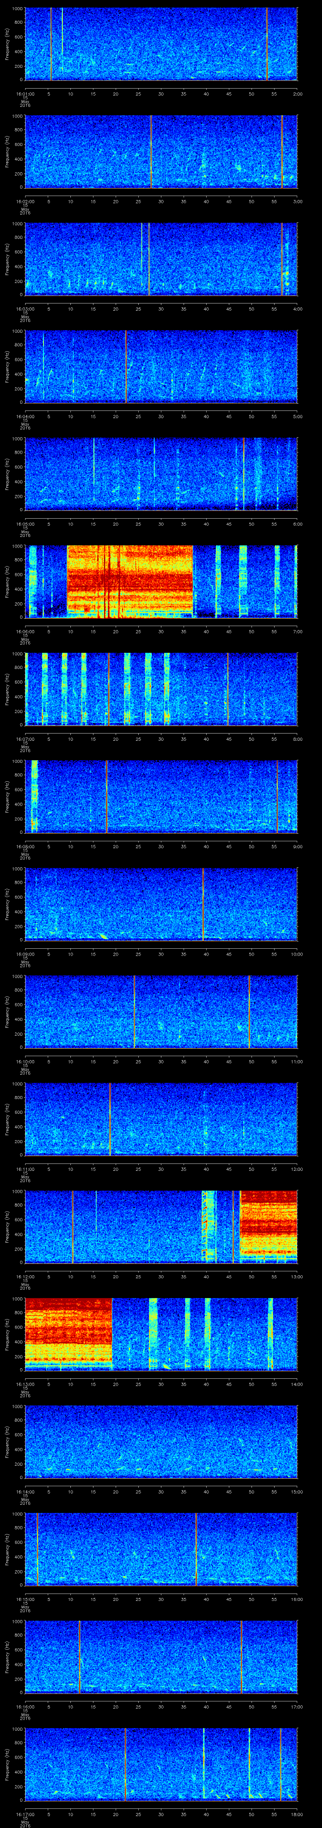Select the spectrogram panel starting at 16:16:00
The image size is (322, 1828).
pos(161,1656)
